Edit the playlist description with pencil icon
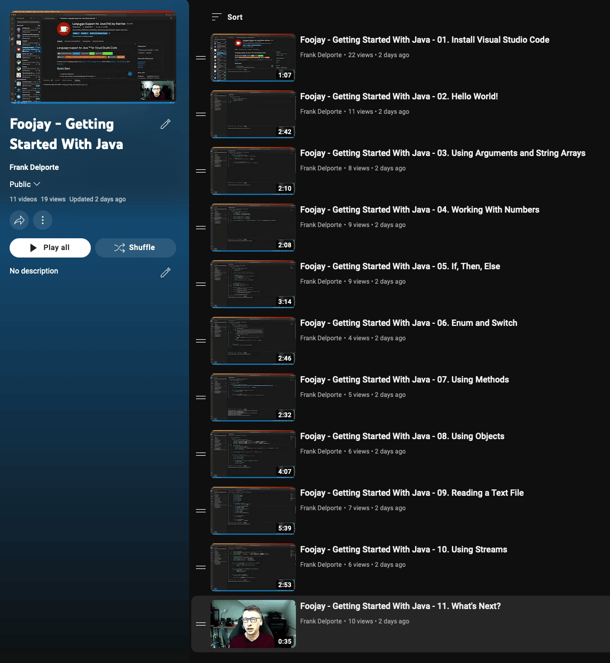 166,272
